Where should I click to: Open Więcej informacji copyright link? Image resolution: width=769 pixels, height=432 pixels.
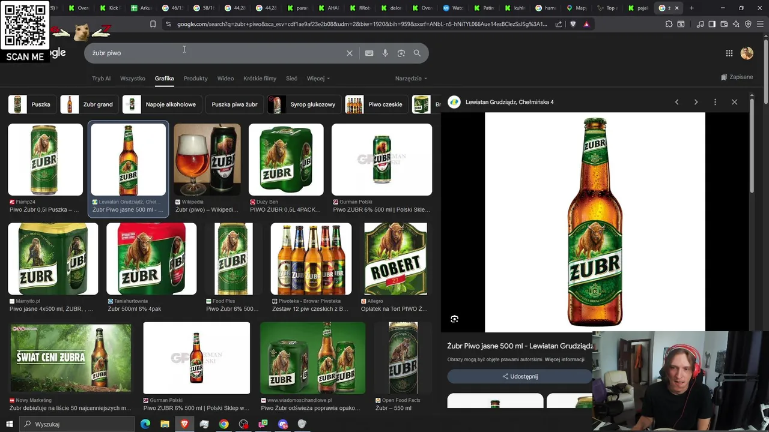[x=564, y=359]
